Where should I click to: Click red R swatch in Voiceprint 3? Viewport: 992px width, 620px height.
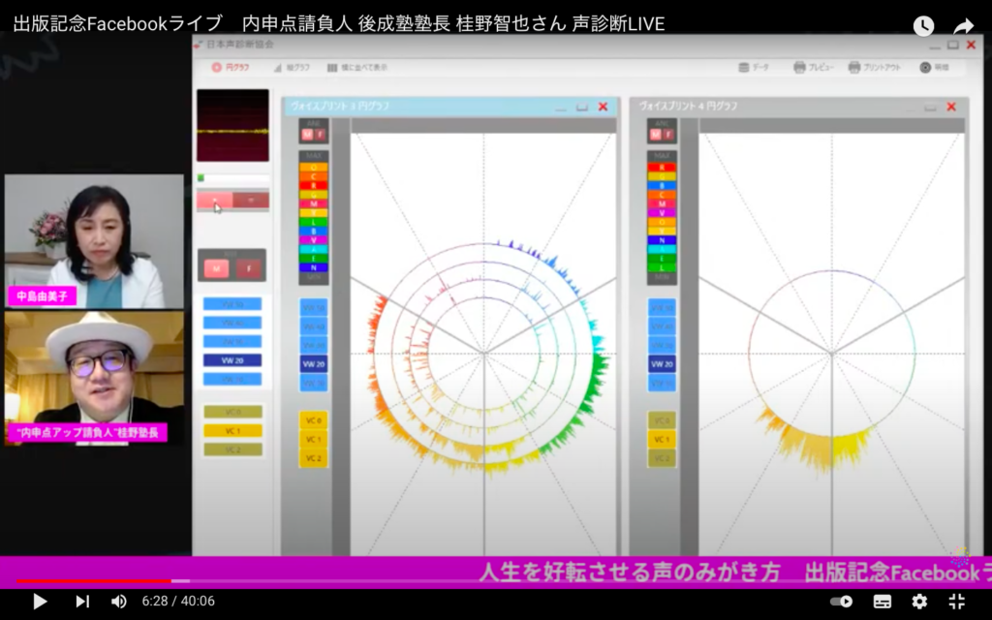click(x=313, y=185)
